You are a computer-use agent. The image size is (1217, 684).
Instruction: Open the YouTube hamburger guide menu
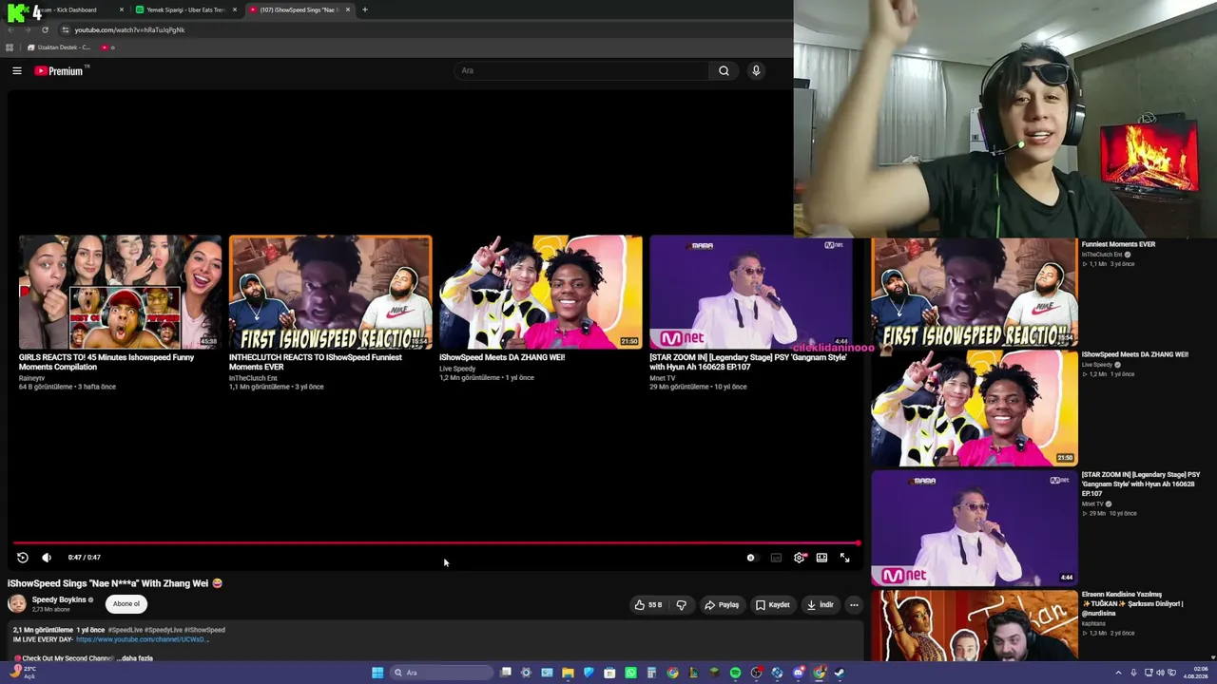17,70
